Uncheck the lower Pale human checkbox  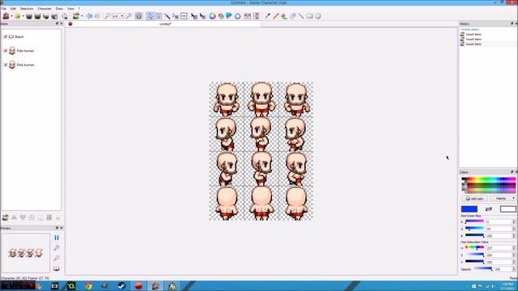click(x=6, y=65)
